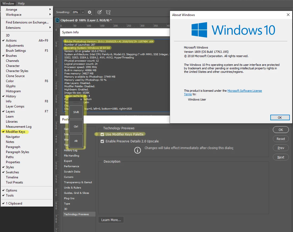
Task: Go to Next preferences page
Action: 281,157
